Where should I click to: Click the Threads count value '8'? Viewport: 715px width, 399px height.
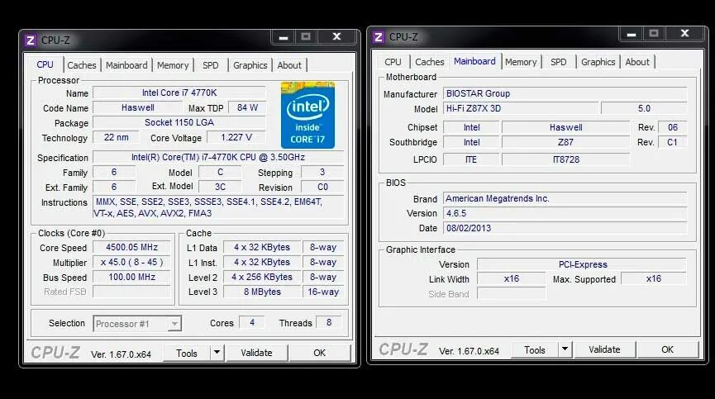coord(329,322)
